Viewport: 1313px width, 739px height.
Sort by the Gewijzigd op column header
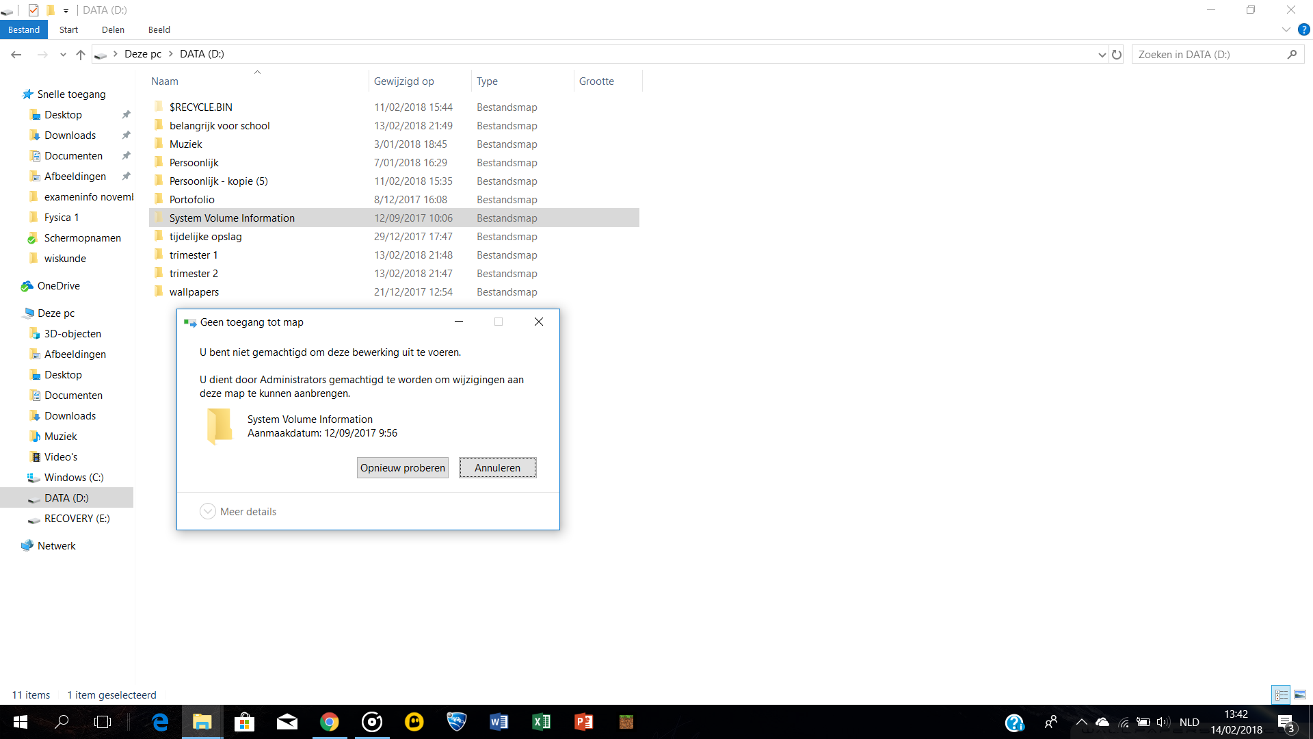pyautogui.click(x=404, y=81)
